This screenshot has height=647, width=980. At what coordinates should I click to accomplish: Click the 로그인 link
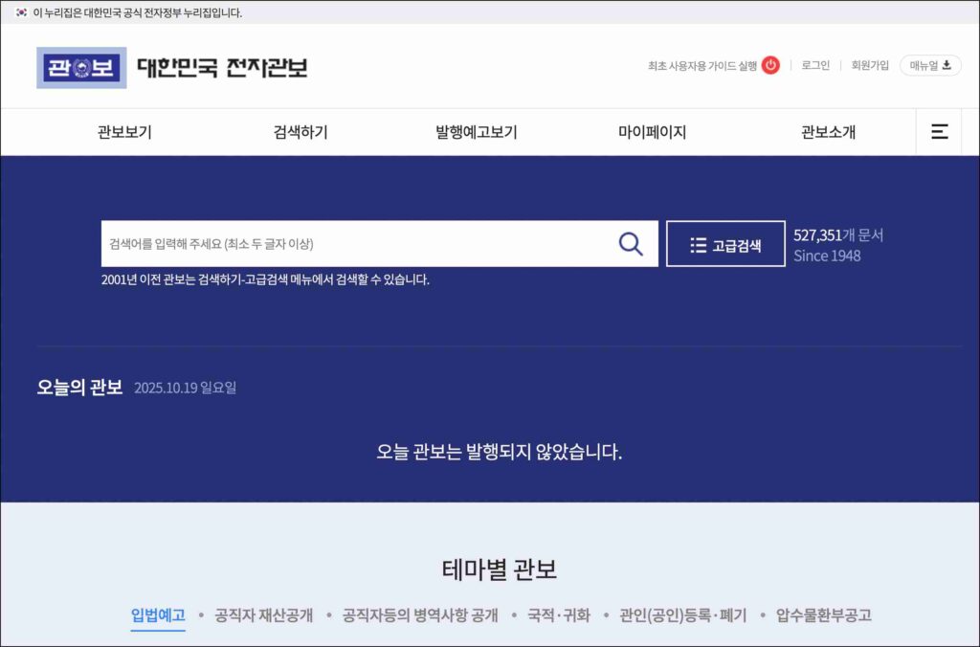click(x=815, y=65)
